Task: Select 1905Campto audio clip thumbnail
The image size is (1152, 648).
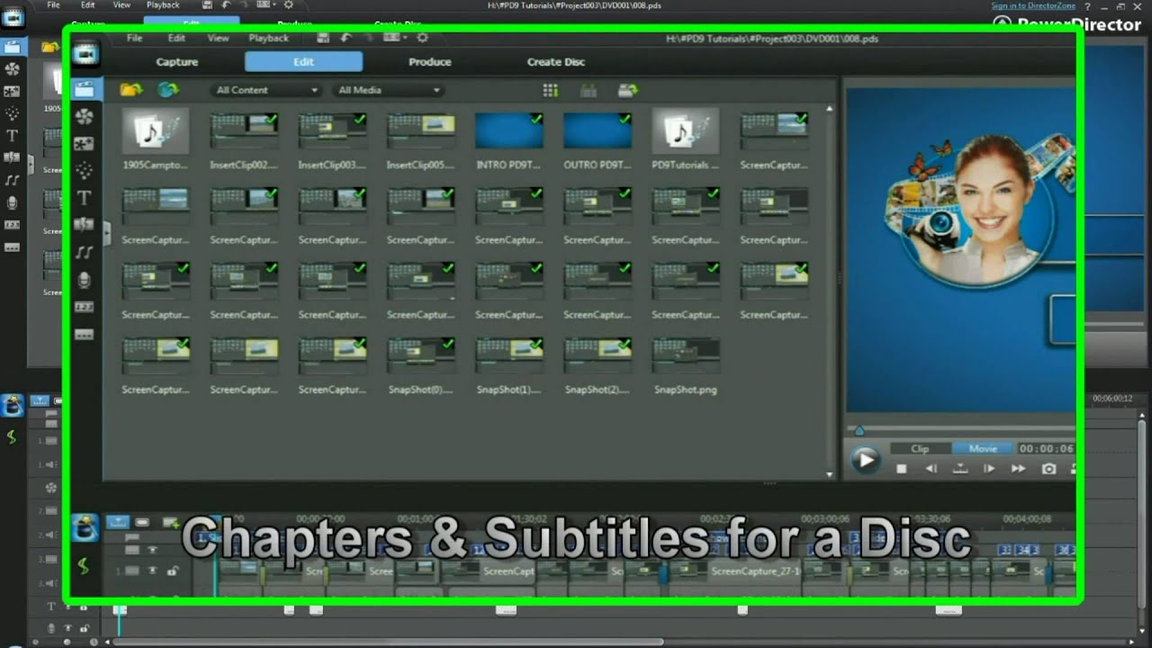Action: [x=156, y=131]
